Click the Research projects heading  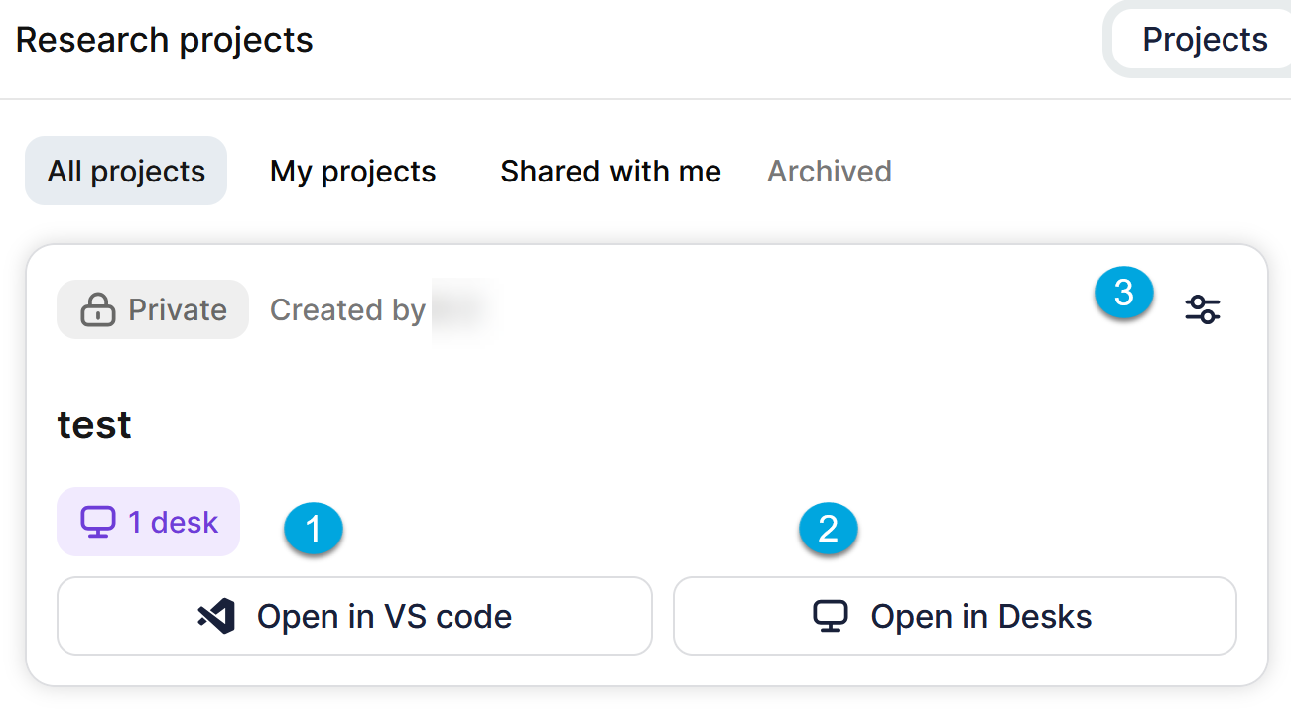(165, 40)
